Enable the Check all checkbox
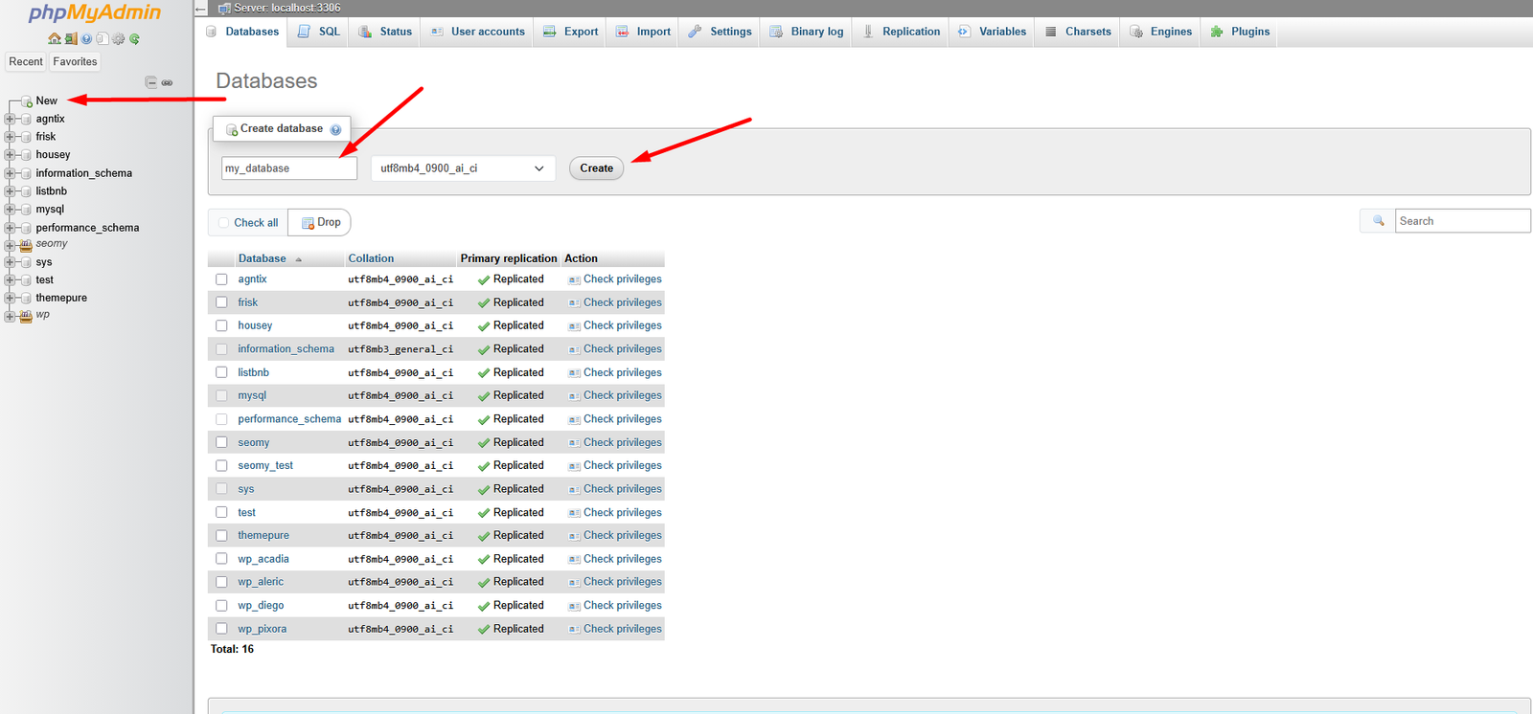 223,223
